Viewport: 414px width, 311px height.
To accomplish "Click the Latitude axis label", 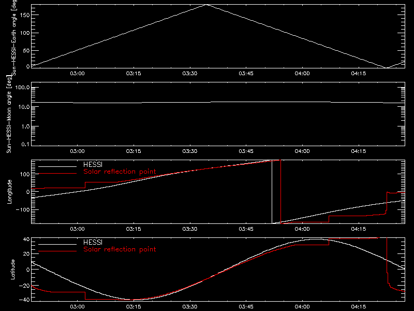I will click(x=12, y=270).
